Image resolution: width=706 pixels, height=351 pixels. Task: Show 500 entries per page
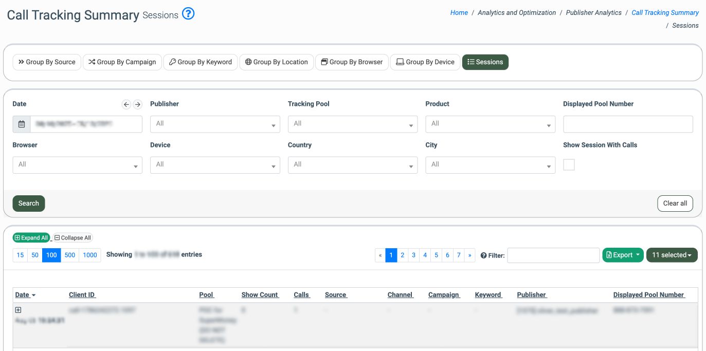(70, 255)
